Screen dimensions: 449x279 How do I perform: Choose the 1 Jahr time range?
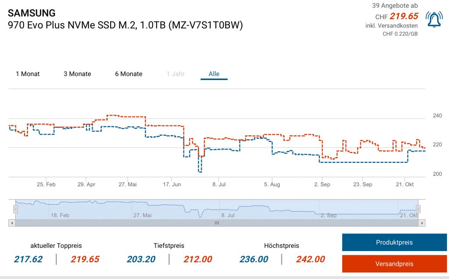tap(175, 74)
